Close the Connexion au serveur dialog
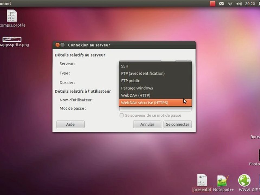The image size is (260, 195). pyautogui.click(x=57, y=45)
